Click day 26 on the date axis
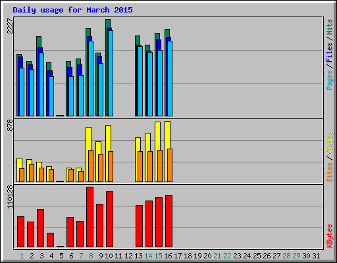 click(267, 256)
